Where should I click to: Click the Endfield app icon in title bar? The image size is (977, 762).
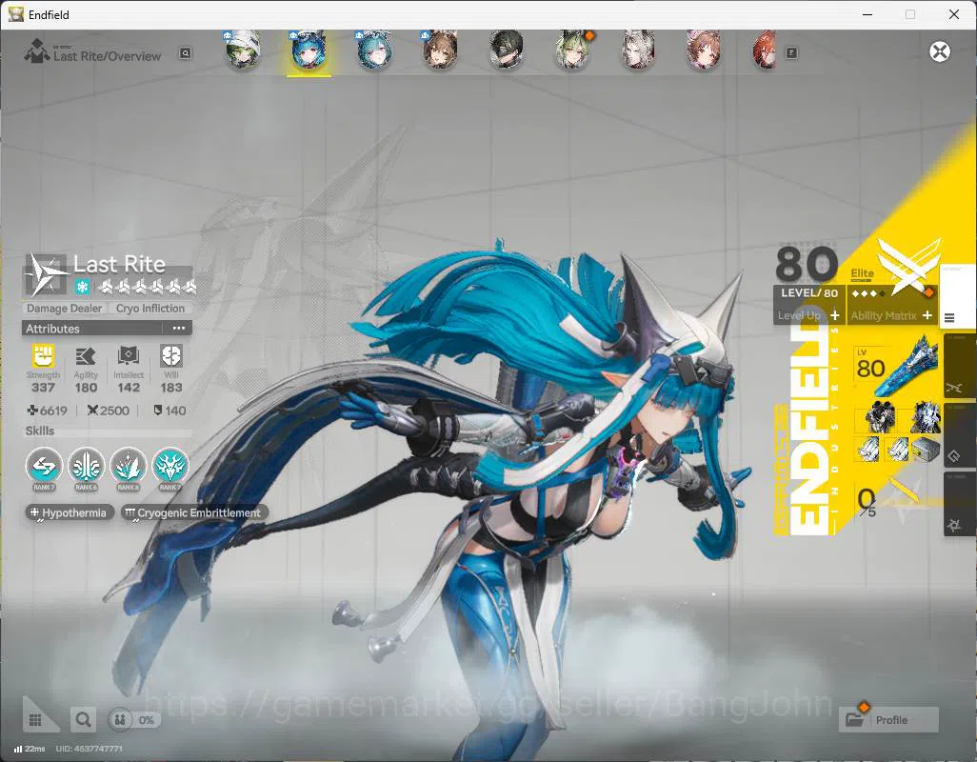point(15,14)
